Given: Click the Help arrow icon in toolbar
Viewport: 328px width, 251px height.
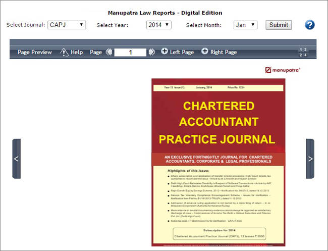Looking at the screenshot, I should point(64,52).
